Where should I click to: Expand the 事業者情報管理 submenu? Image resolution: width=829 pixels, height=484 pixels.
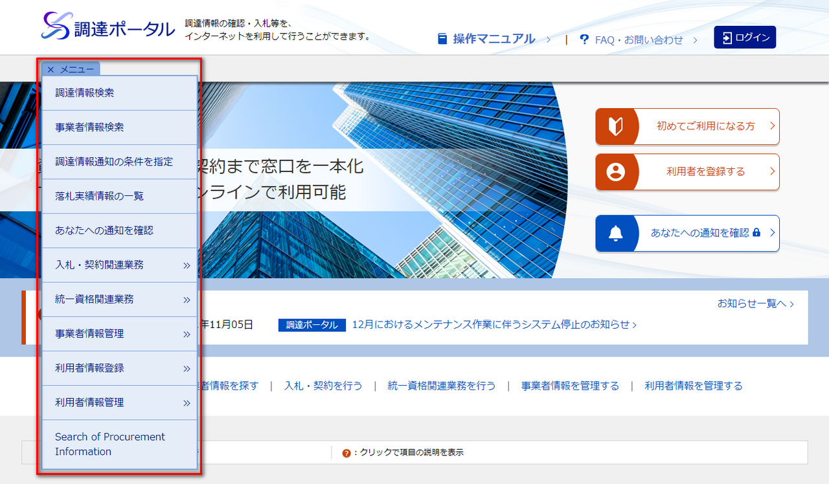click(x=187, y=334)
